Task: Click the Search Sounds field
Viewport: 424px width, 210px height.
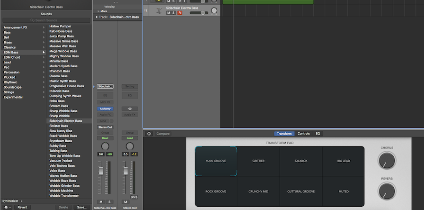Action: [46, 20]
